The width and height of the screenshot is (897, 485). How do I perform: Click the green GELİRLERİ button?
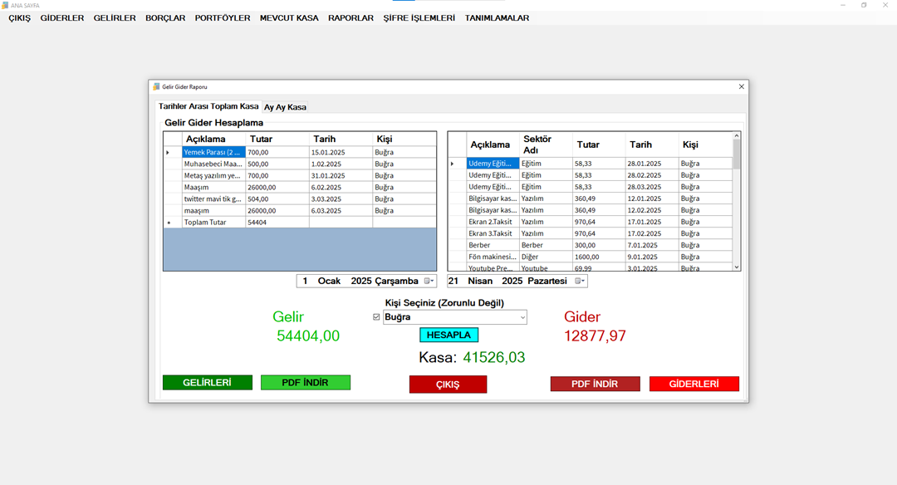coord(207,383)
